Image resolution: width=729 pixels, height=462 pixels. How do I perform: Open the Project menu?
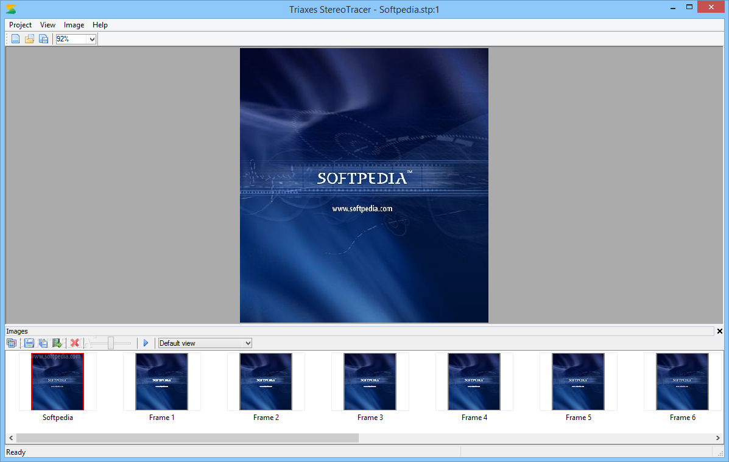pyautogui.click(x=21, y=25)
